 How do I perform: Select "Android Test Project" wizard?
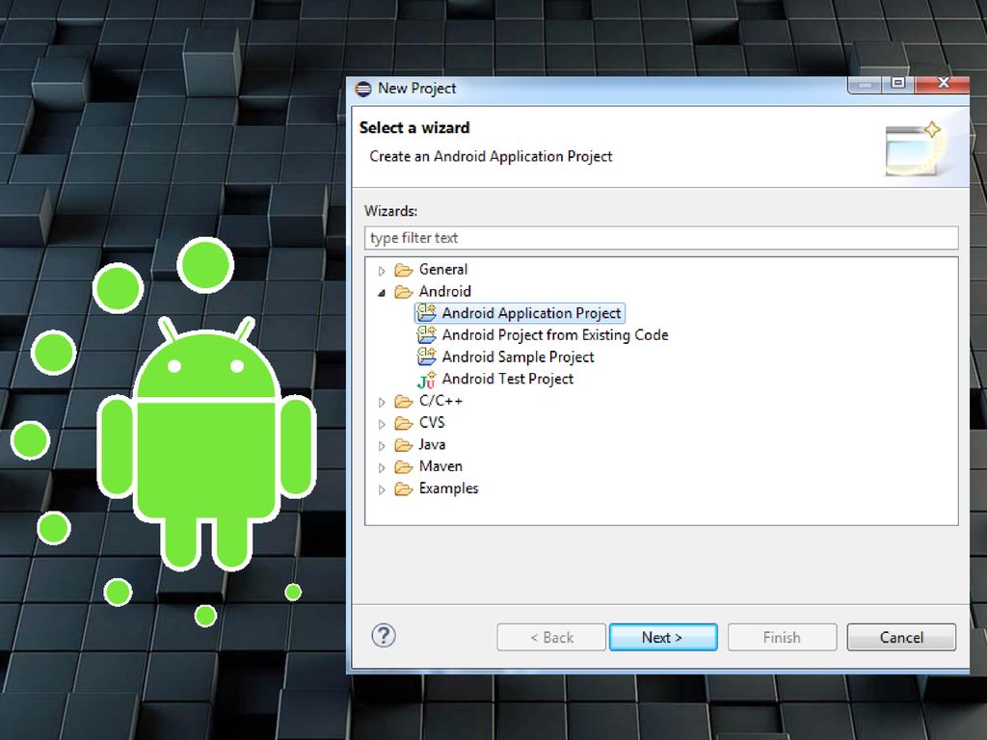507,379
